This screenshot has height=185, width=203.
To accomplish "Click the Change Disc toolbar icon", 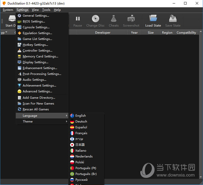I will [96, 19].
